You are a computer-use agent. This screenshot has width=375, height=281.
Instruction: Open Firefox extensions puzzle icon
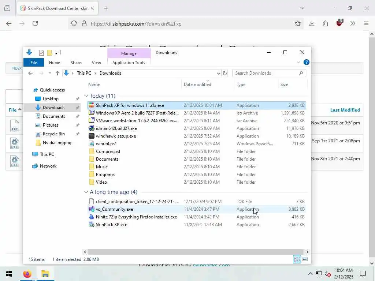[325, 23]
